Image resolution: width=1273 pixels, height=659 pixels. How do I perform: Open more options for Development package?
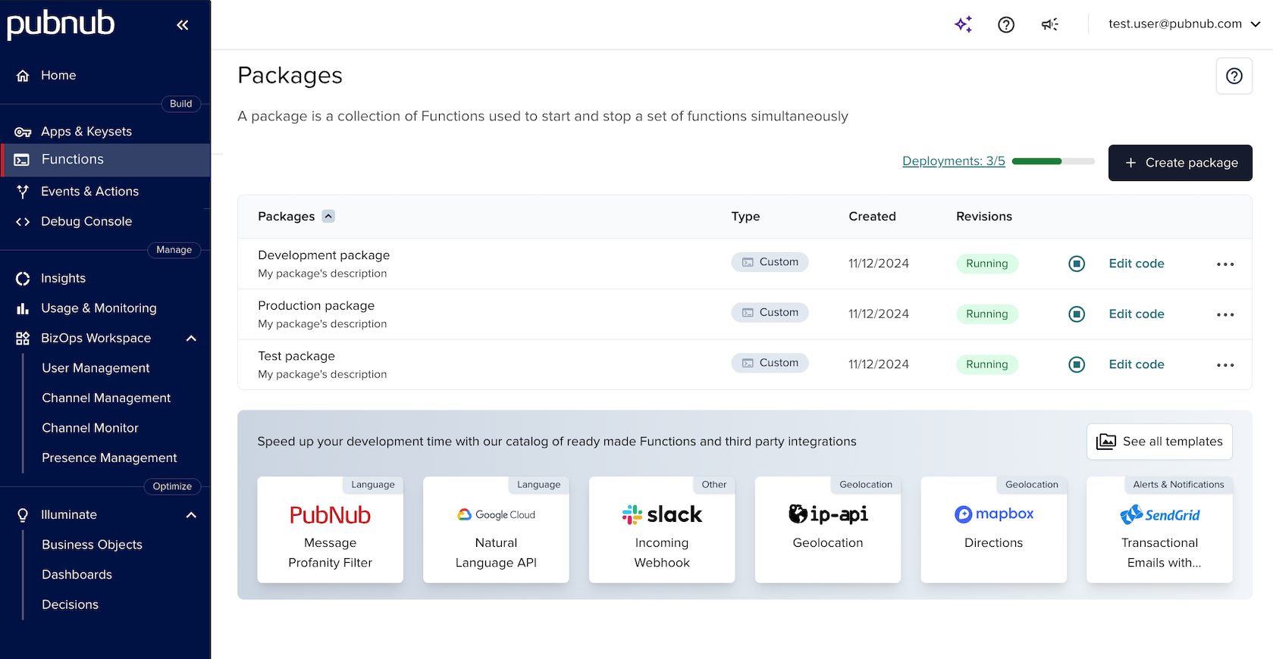point(1225,264)
